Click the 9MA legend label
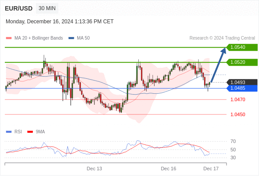 (x=40, y=132)
